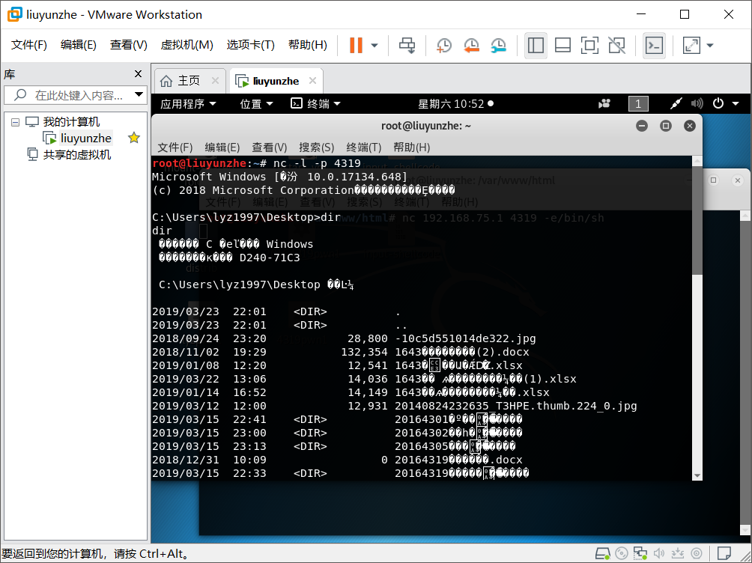The height and width of the screenshot is (563, 752).
Task: Click the guest power icon
Action: click(718, 103)
